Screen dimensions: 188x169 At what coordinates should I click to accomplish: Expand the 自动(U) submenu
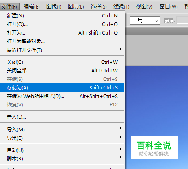point(62,150)
